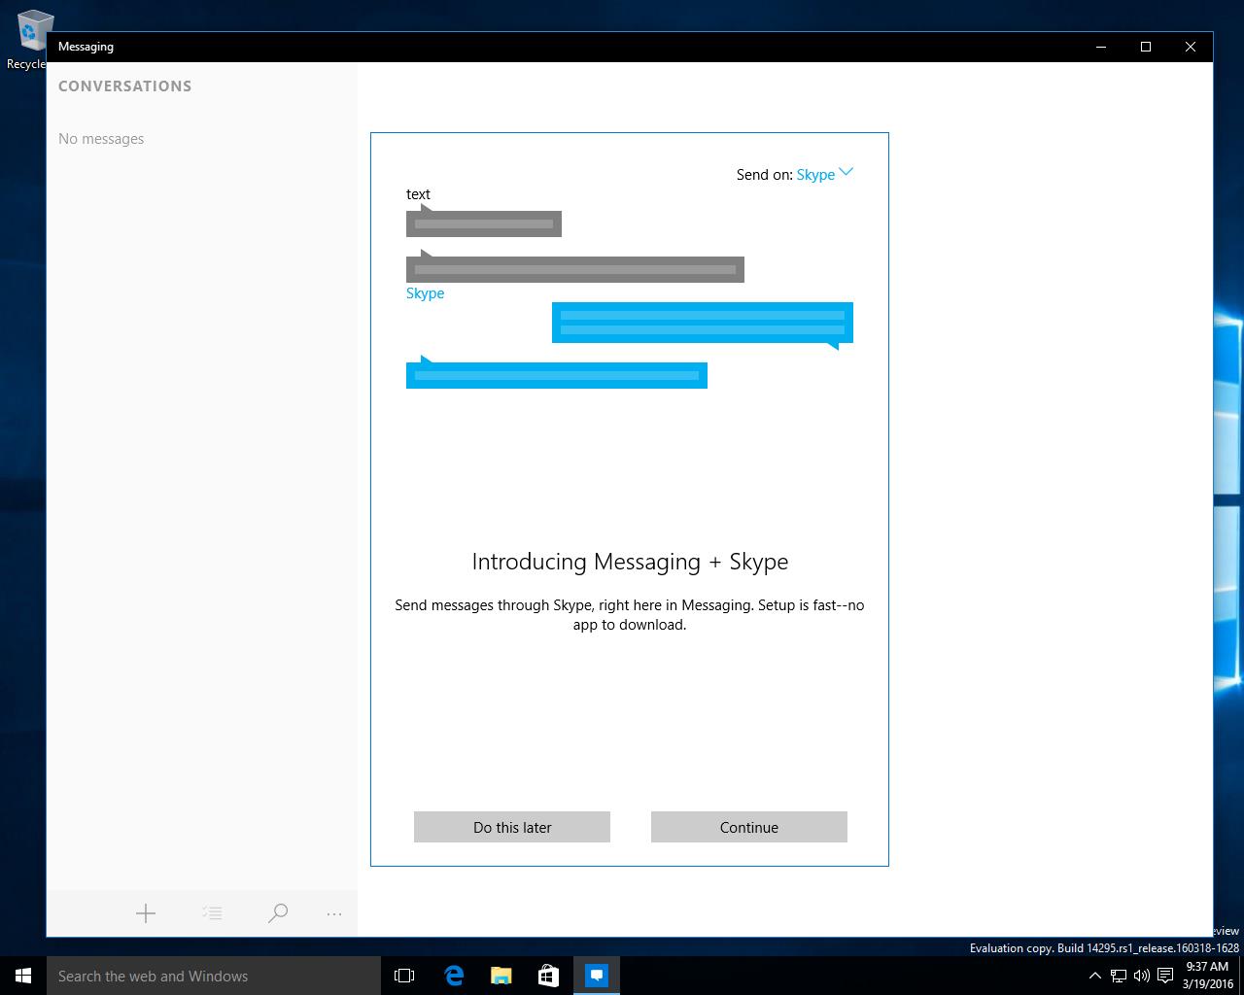The width and height of the screenshot is (1244, 995).
Task: Expand the Send on Skype dropdown
Action: point(824,174)
